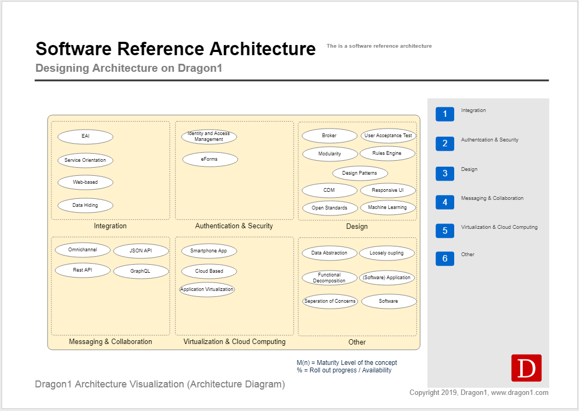
Task: Click badge "4" for Messaging & Collaboration
Action: 445,202
